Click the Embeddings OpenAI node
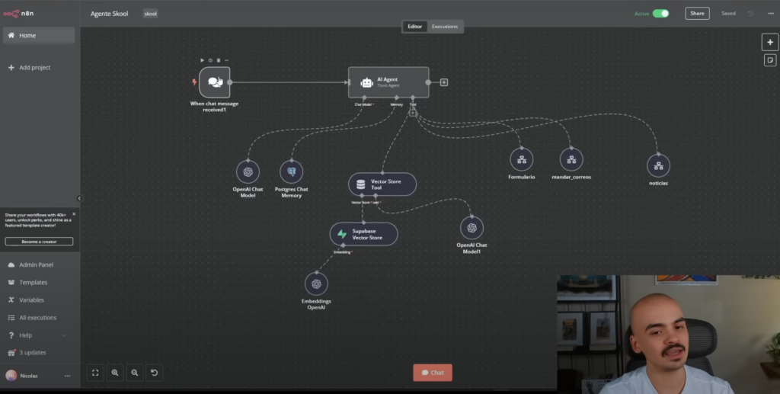Screen dimensions: 780x394 pos(316,283)
